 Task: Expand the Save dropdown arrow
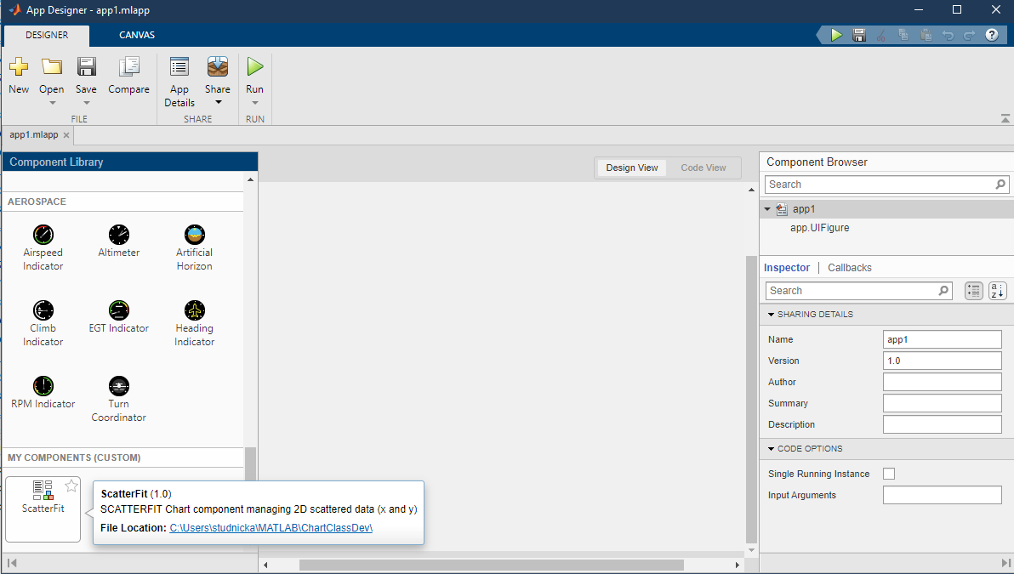coord(87,103)
